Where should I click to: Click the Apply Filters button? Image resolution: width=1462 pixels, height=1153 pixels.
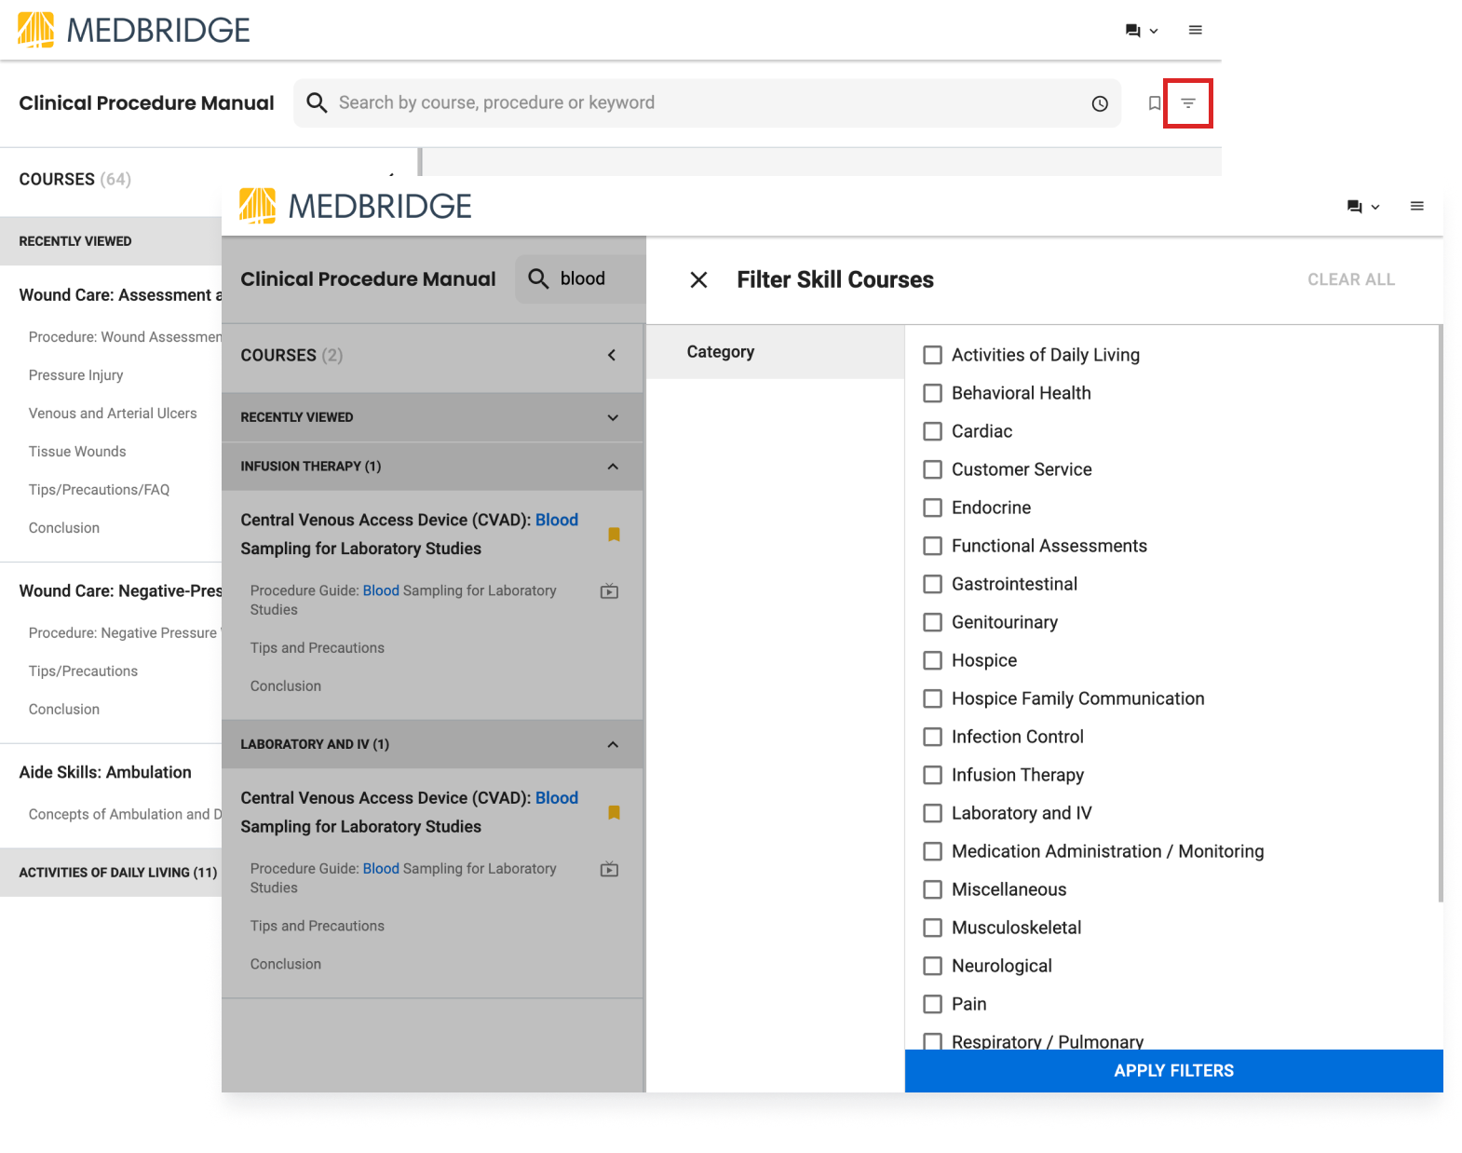[1173, 1071]
